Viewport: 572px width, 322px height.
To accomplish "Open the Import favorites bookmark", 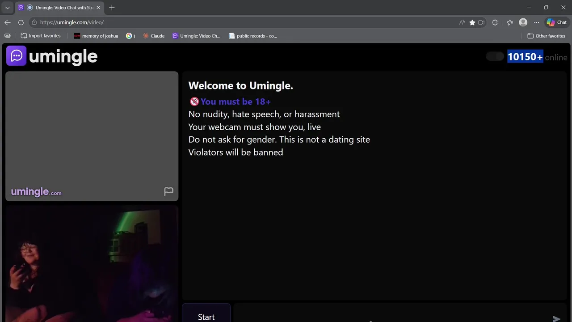I will [x=41, y=36].
